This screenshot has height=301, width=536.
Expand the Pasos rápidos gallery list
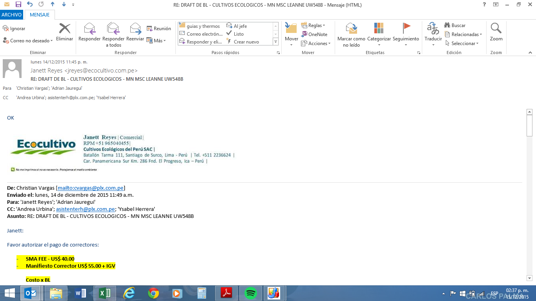(275, 42)
